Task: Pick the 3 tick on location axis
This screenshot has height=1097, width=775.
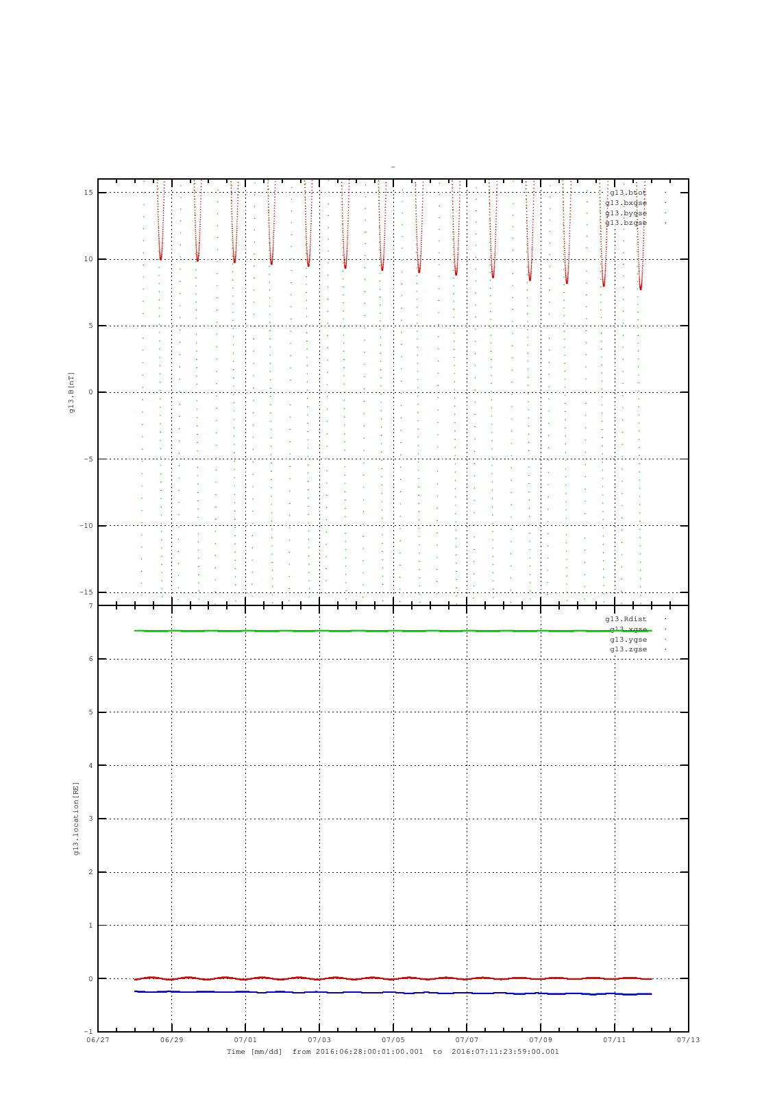Action: [x=90, y=819]
